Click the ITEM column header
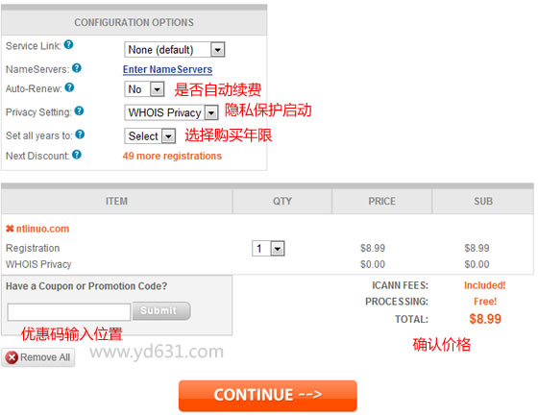Viewport: 538px width, 415px height. click(x=116, y=201)
